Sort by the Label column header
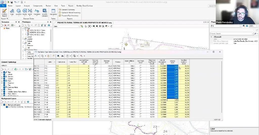Image resolution: width=259 pixels, height=135 pixels. [50, 62]
